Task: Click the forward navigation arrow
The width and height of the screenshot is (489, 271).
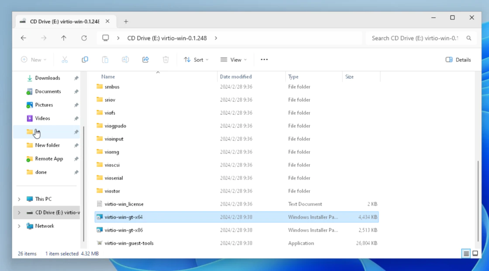Action: pyautogui.click(x=44, y=38)
